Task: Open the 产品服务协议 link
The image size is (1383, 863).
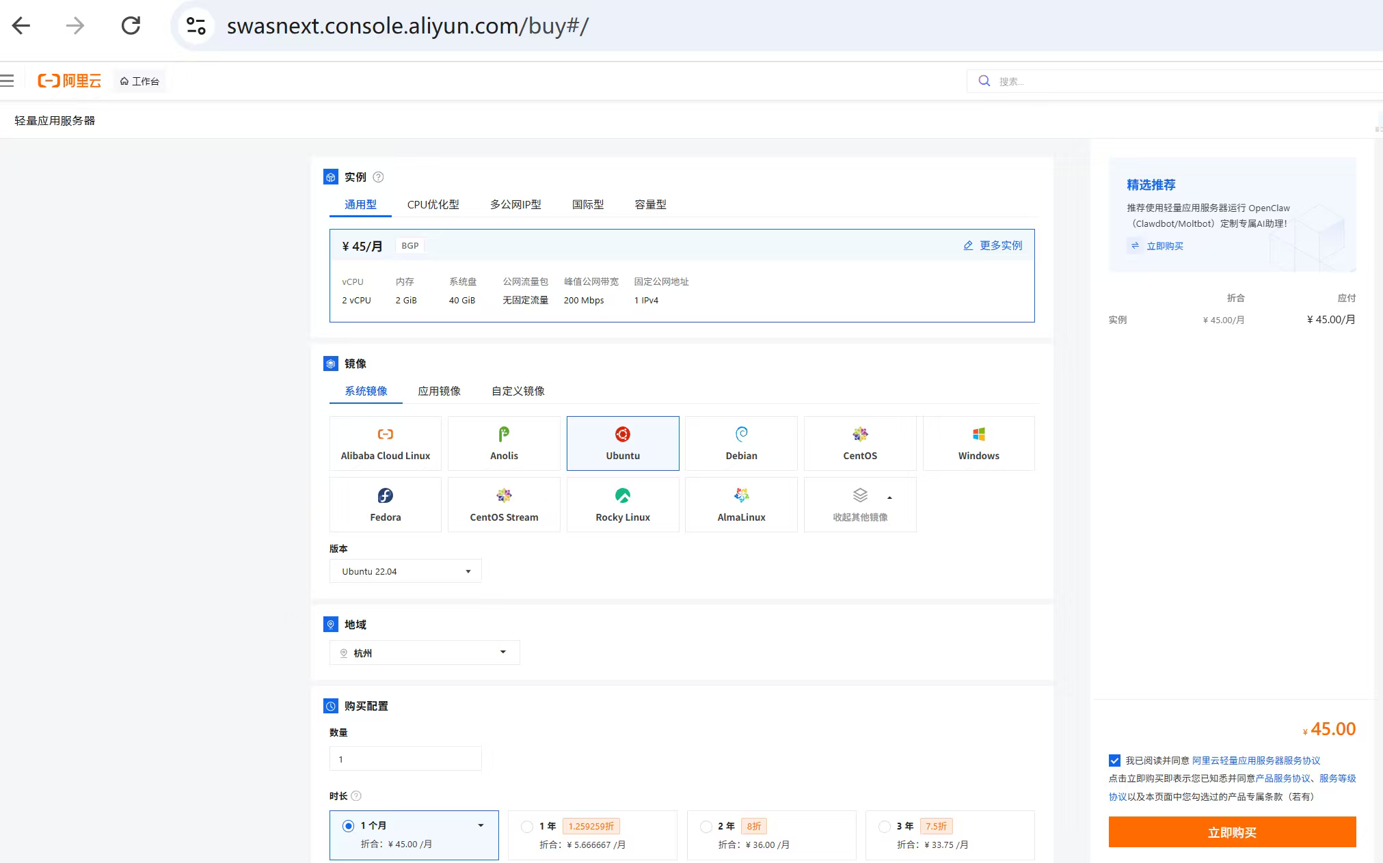Action: coord(1283,778)
